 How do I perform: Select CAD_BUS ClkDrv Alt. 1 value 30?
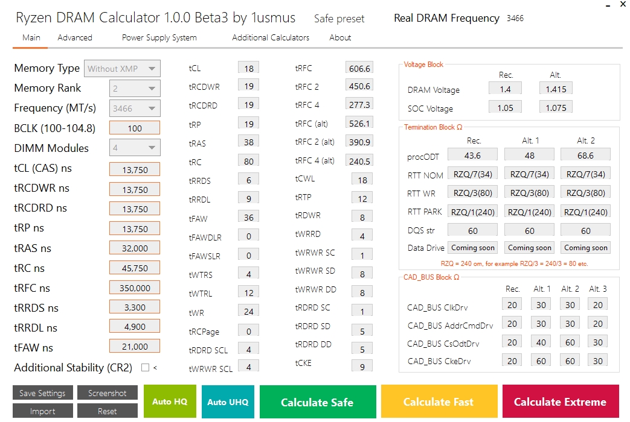[x=541, y=305]
